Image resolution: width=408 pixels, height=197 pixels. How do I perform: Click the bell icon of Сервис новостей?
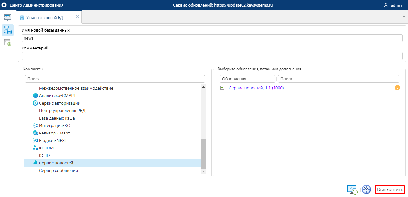click(35, 163)
